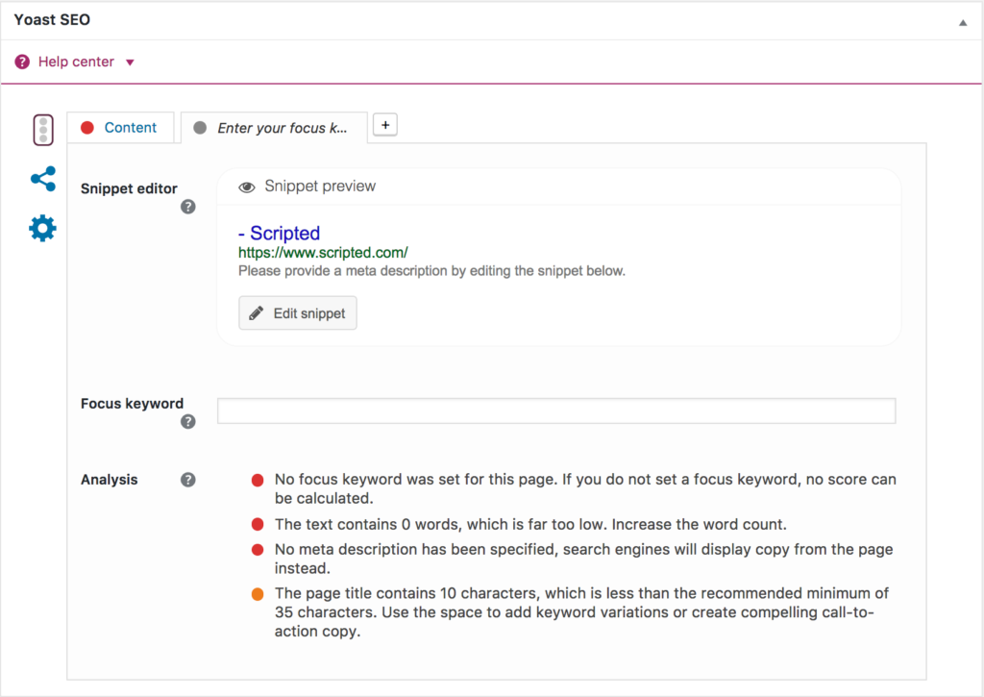
Task: Click the pencil icon on Edit snippet
Action: (x=256, y=313)
